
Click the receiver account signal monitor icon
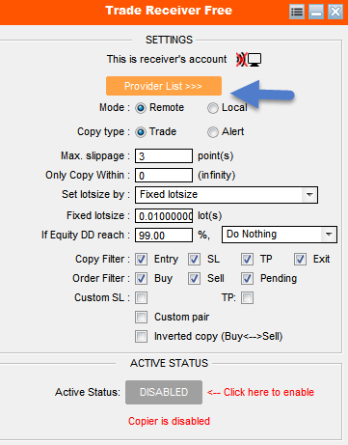249,60
